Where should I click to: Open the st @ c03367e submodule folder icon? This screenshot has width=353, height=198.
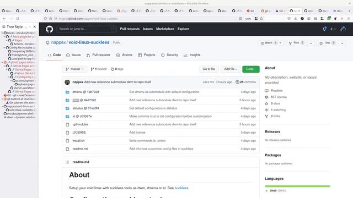point(67,116)
